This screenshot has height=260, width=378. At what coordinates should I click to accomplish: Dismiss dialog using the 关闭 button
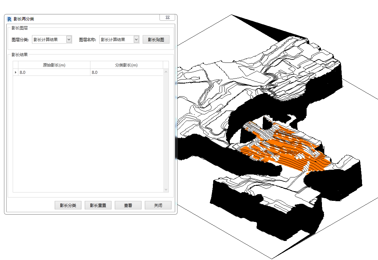click(158, 205)
